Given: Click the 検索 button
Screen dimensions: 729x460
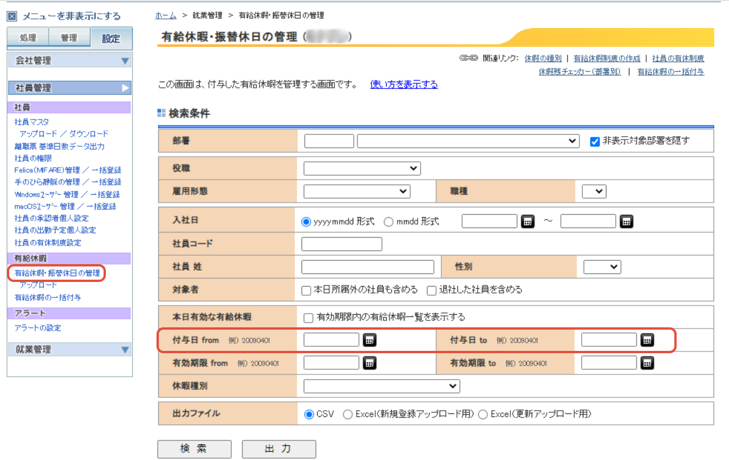Looking at the screenshot, I should (194, 449).
